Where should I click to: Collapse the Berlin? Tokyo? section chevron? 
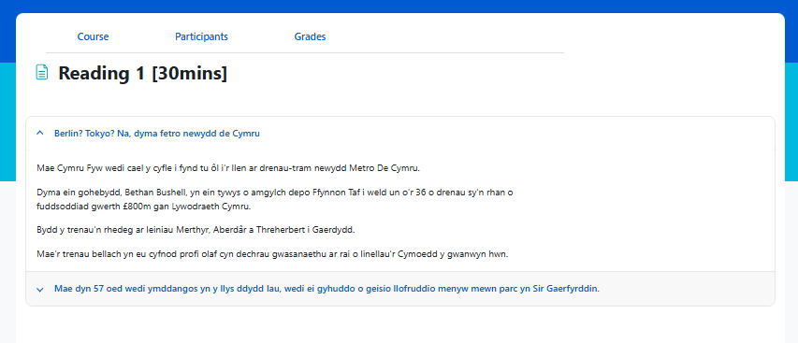(x=40, y=134)
